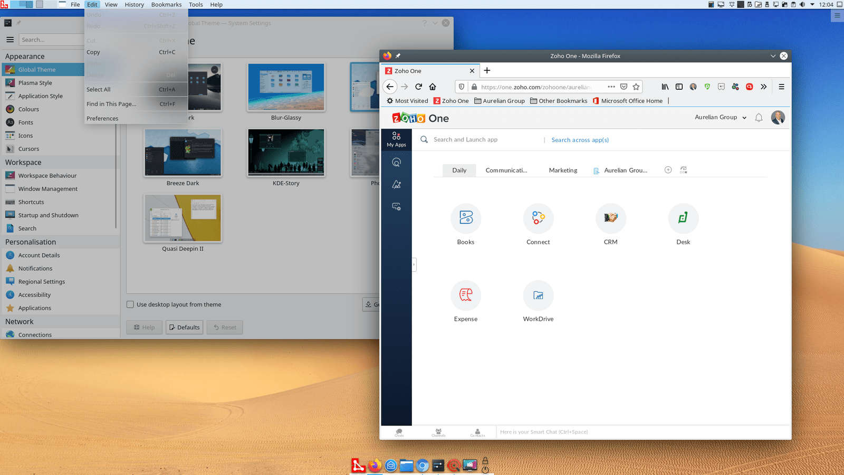This screenshot has width=844, height=475.
Task: Open the Other Bookmarks folder
Action: pyautogui.click(x=559, y=101)
